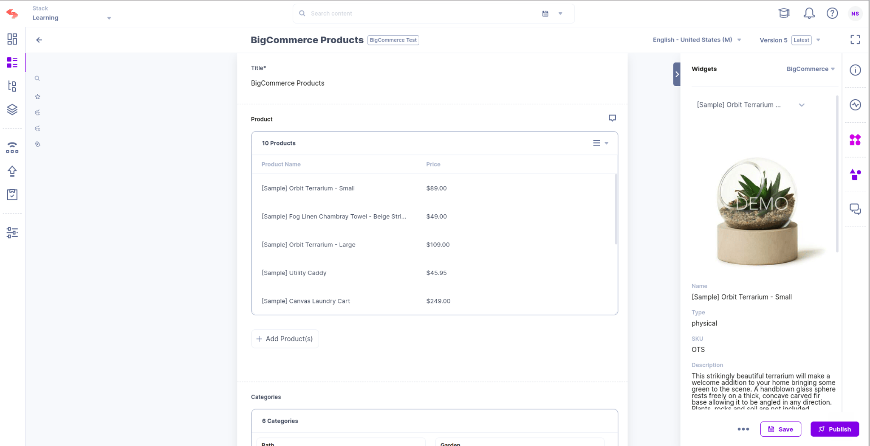The width and height of the screenshot is (870, 446).
Task: Click the 6 Categories heading
Action: click(280, 421)
